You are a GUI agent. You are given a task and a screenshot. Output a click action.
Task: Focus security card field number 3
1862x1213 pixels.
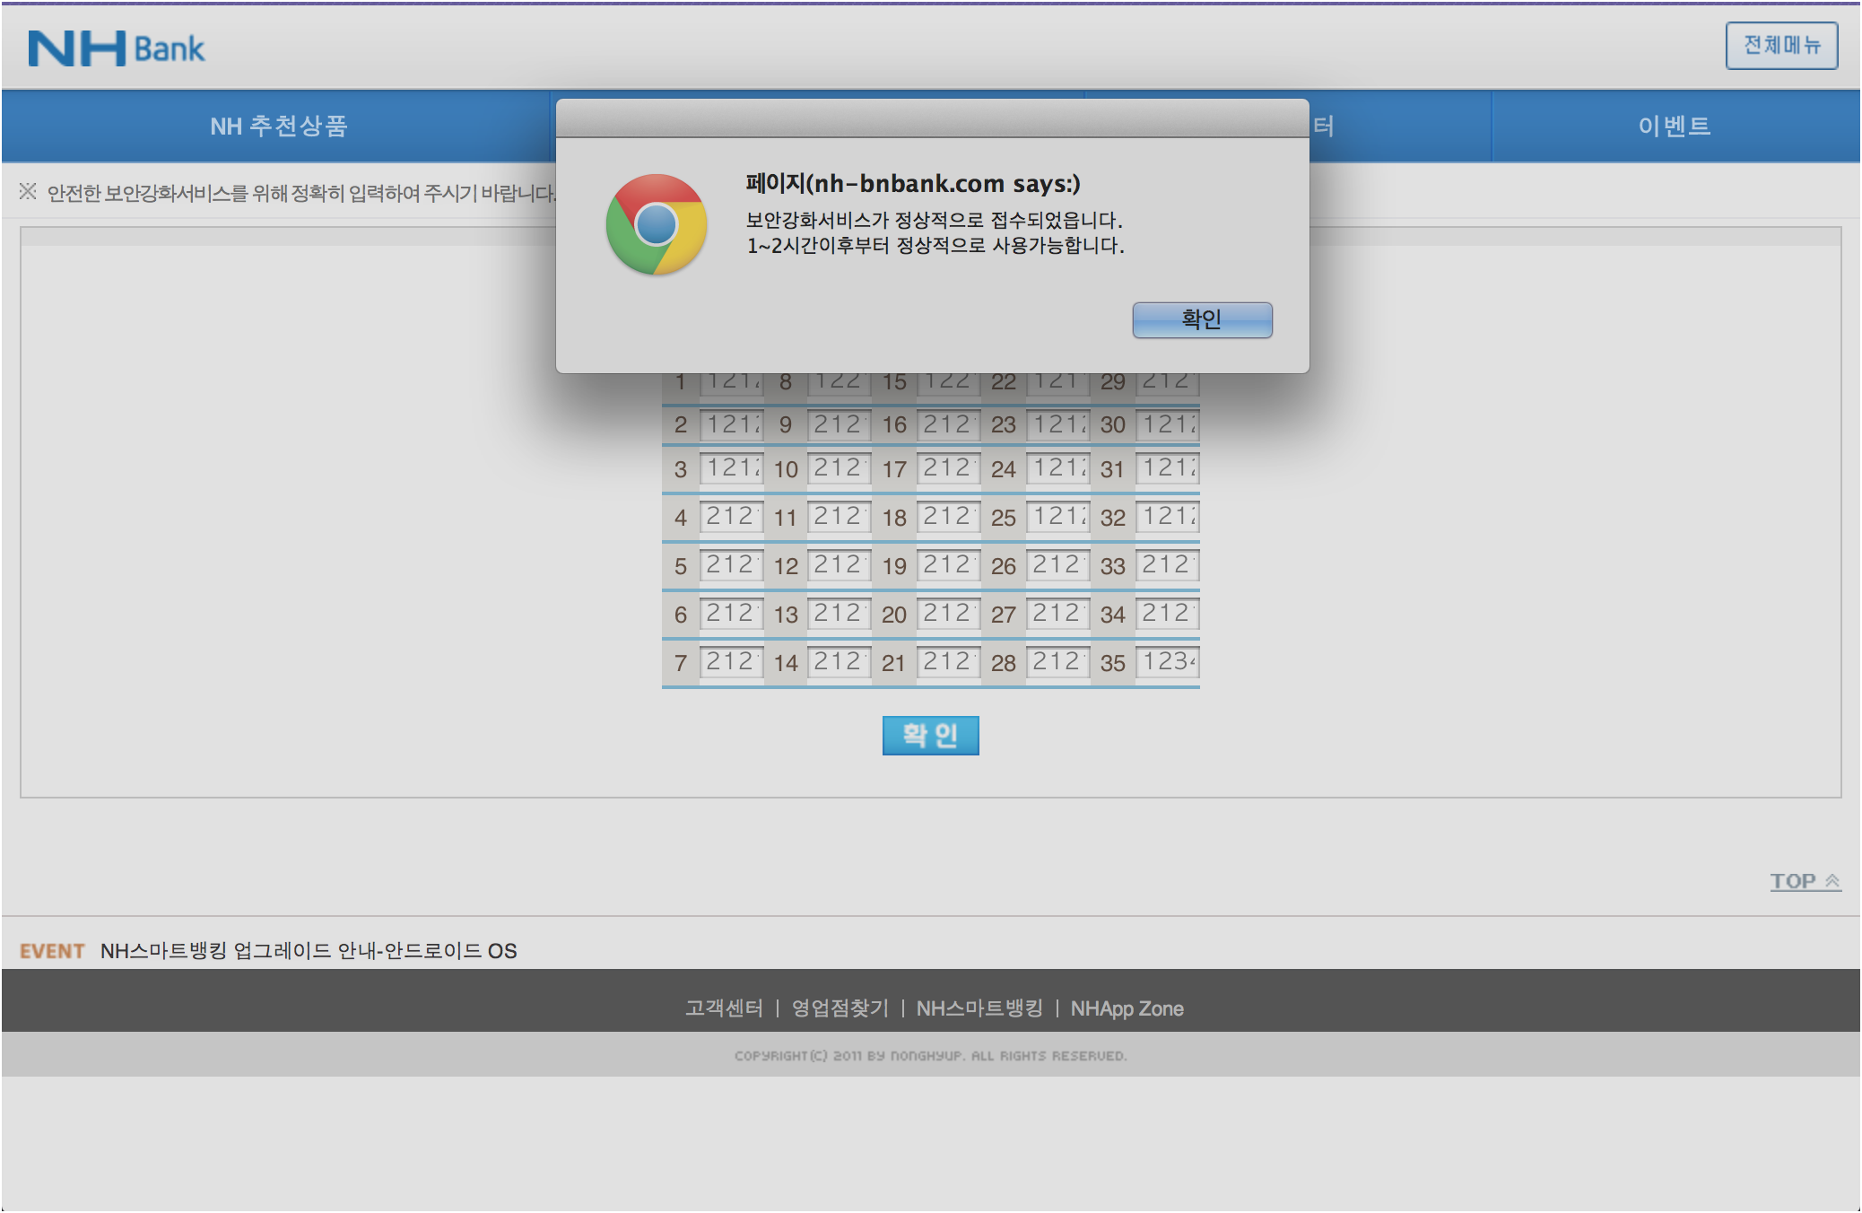[732, 468]
